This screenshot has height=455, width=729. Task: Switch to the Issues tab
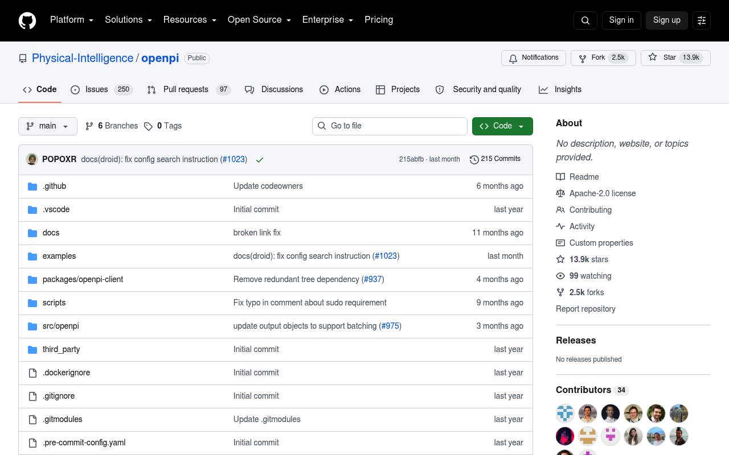click(x=101, y=89)
